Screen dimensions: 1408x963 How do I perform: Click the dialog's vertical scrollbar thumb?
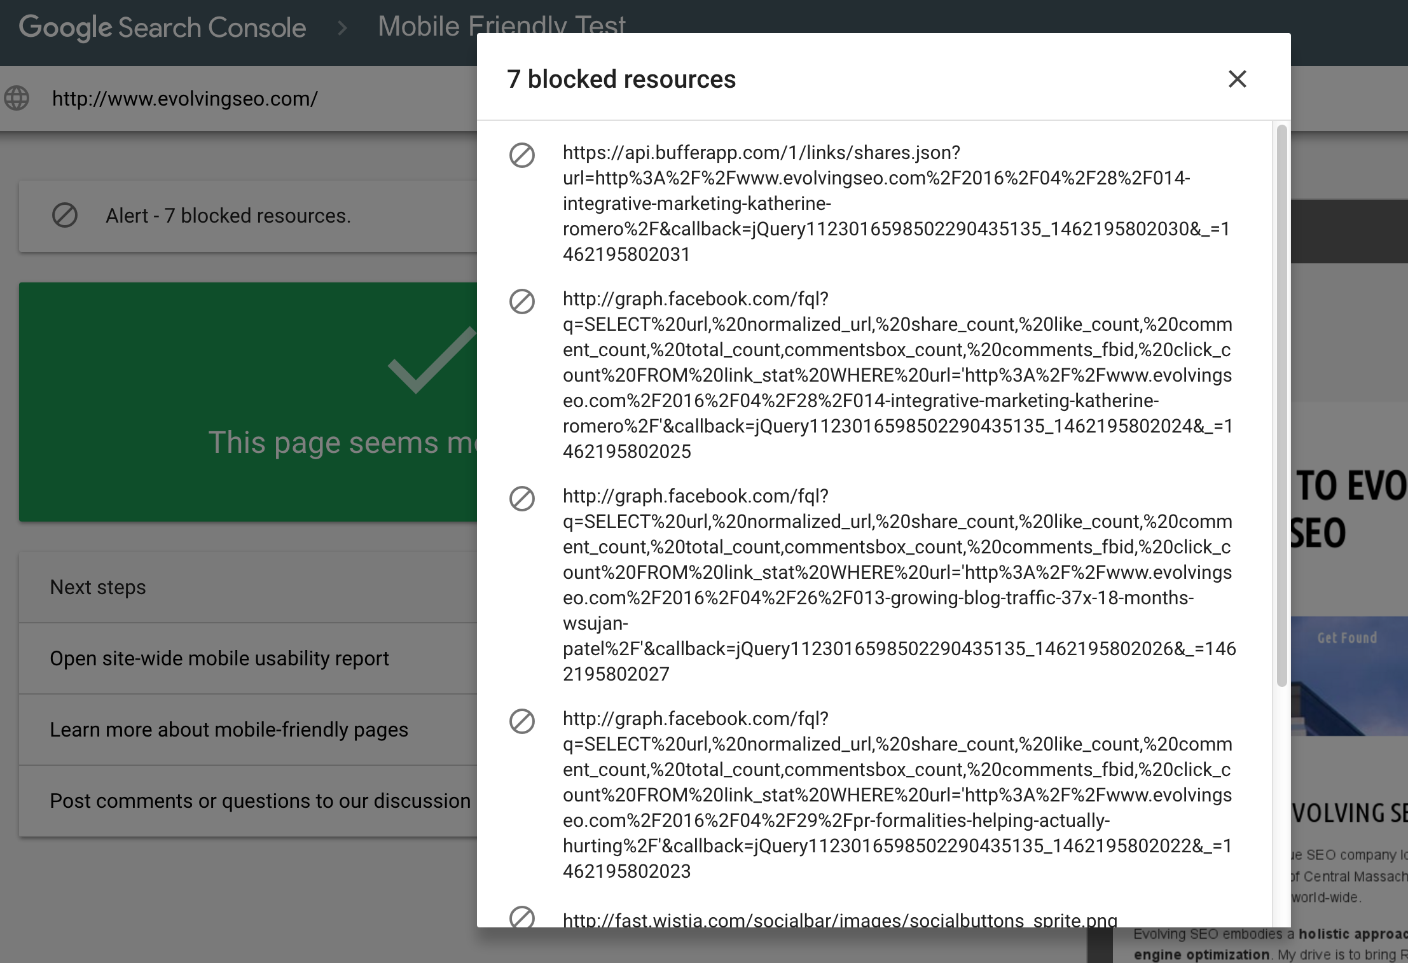[x=1281, y=407]
